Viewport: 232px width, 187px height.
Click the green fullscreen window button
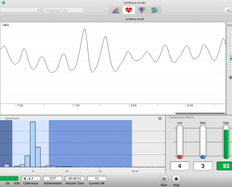[4, 3]
